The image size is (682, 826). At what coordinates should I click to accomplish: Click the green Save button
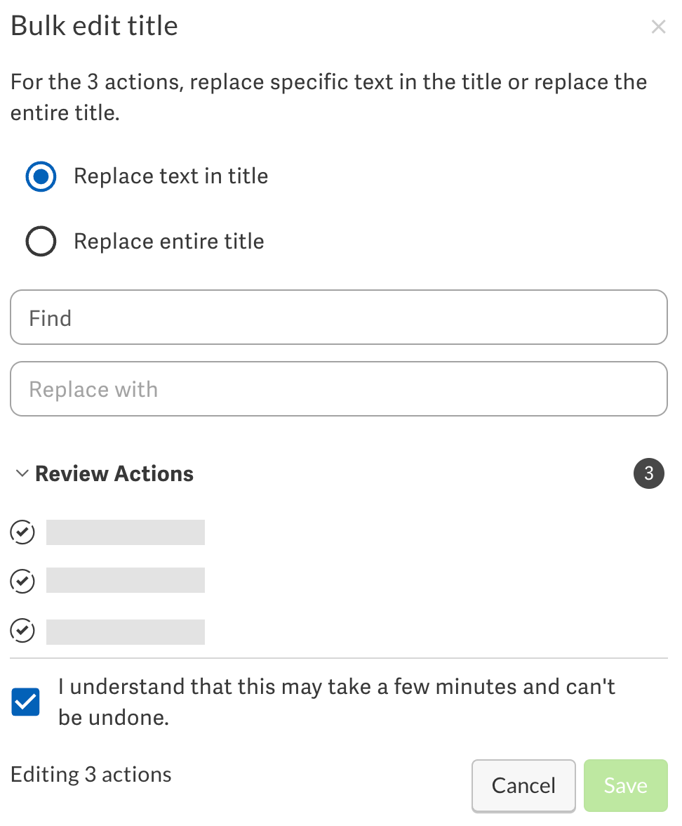pos(626,785)
